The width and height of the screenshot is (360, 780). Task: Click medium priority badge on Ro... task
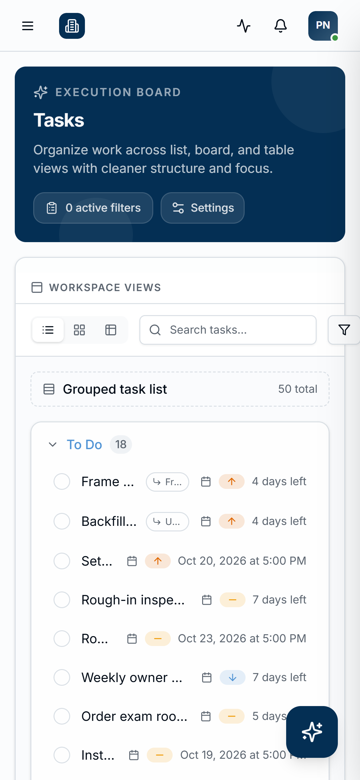tap(158, 639)
